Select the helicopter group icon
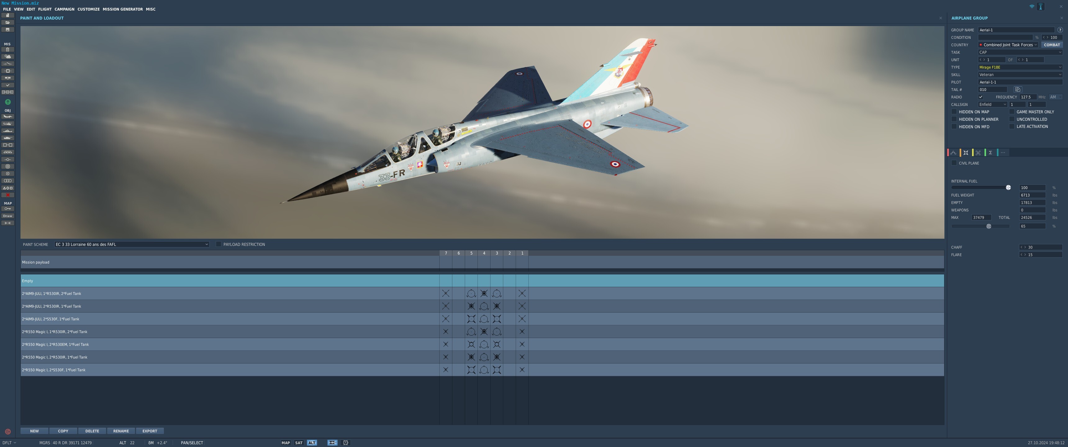 (x=7, y=124)
